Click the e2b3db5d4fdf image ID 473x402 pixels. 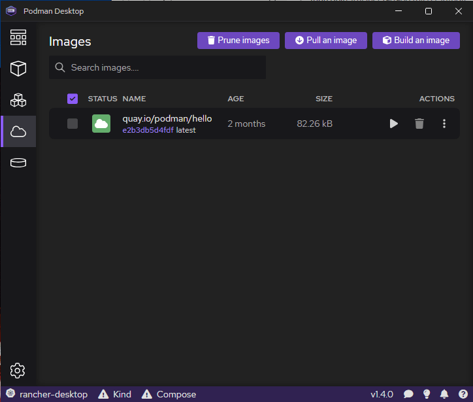tap(148, 130)
